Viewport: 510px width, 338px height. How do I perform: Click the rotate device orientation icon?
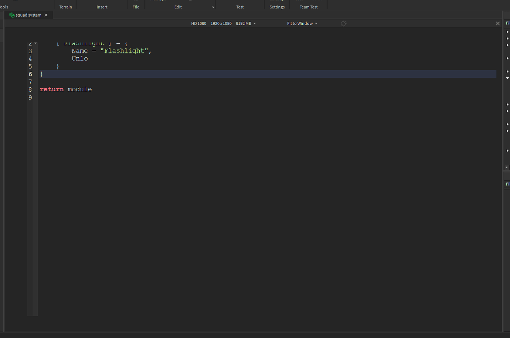tap(344, 23)
